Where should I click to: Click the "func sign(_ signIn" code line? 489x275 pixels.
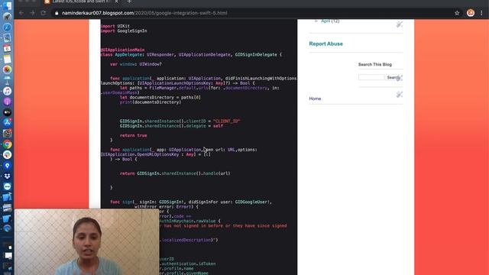coord(191,202)
